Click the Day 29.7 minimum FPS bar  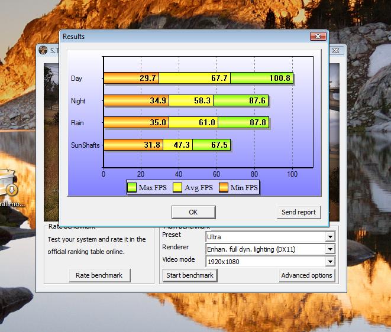coord(131,78)
